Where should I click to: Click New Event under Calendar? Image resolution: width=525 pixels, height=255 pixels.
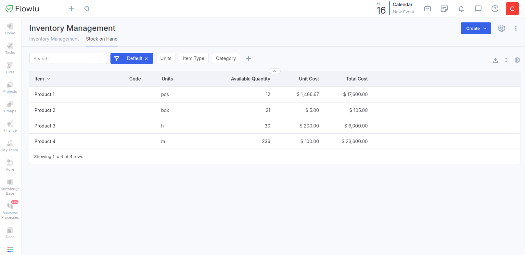[403, 12]
